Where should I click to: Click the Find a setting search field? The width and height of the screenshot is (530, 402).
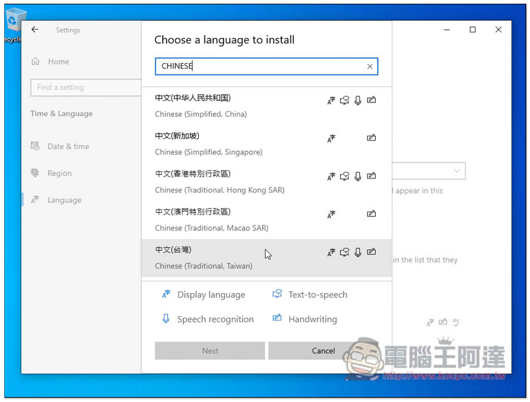click(86, 88)
